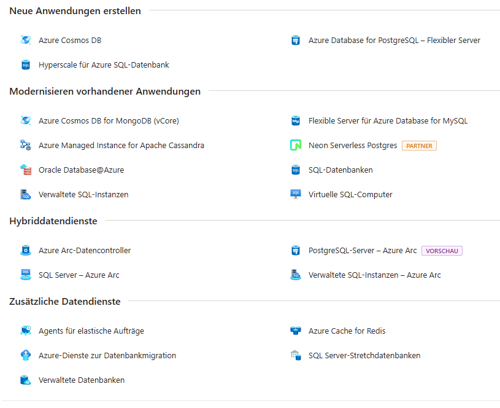Click the Oracle Database@Azure red stack icon
Viewport: 500px width, 408px height.
pos(25,170)
